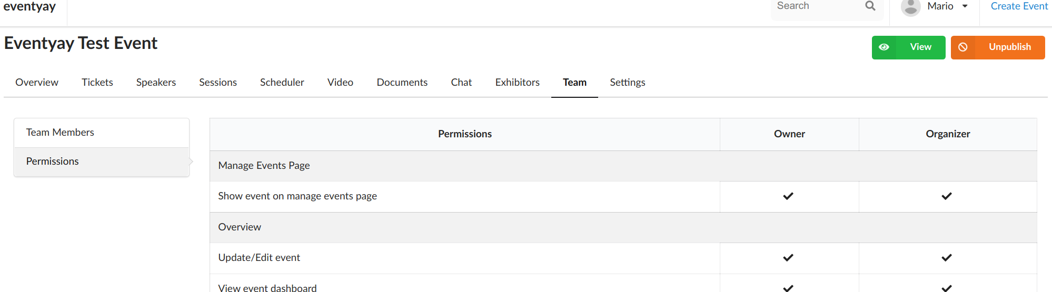This screenshot has width=1052, height=292.
Task: Open the Exhibitors tab
Action: pyautogui.click(x=518, y=83)
